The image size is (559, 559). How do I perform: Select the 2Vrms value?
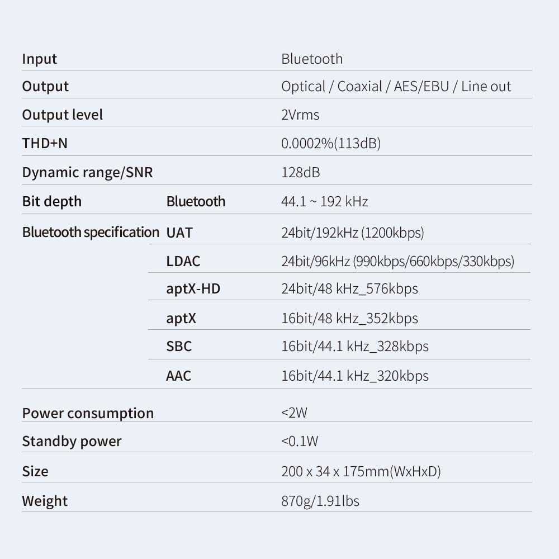300,115
